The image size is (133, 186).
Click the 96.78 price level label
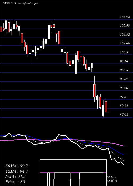click(x=124, y=70)
